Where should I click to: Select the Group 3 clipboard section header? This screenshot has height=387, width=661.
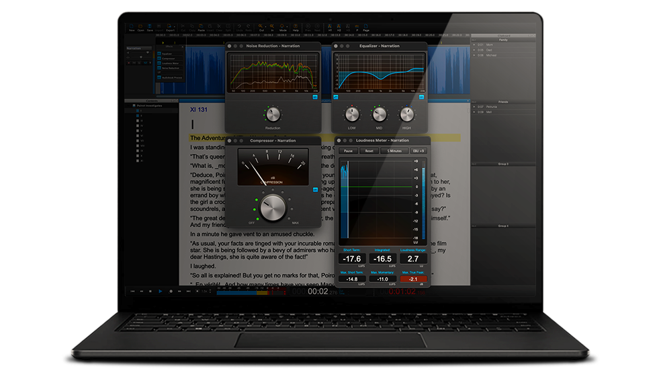503,164
